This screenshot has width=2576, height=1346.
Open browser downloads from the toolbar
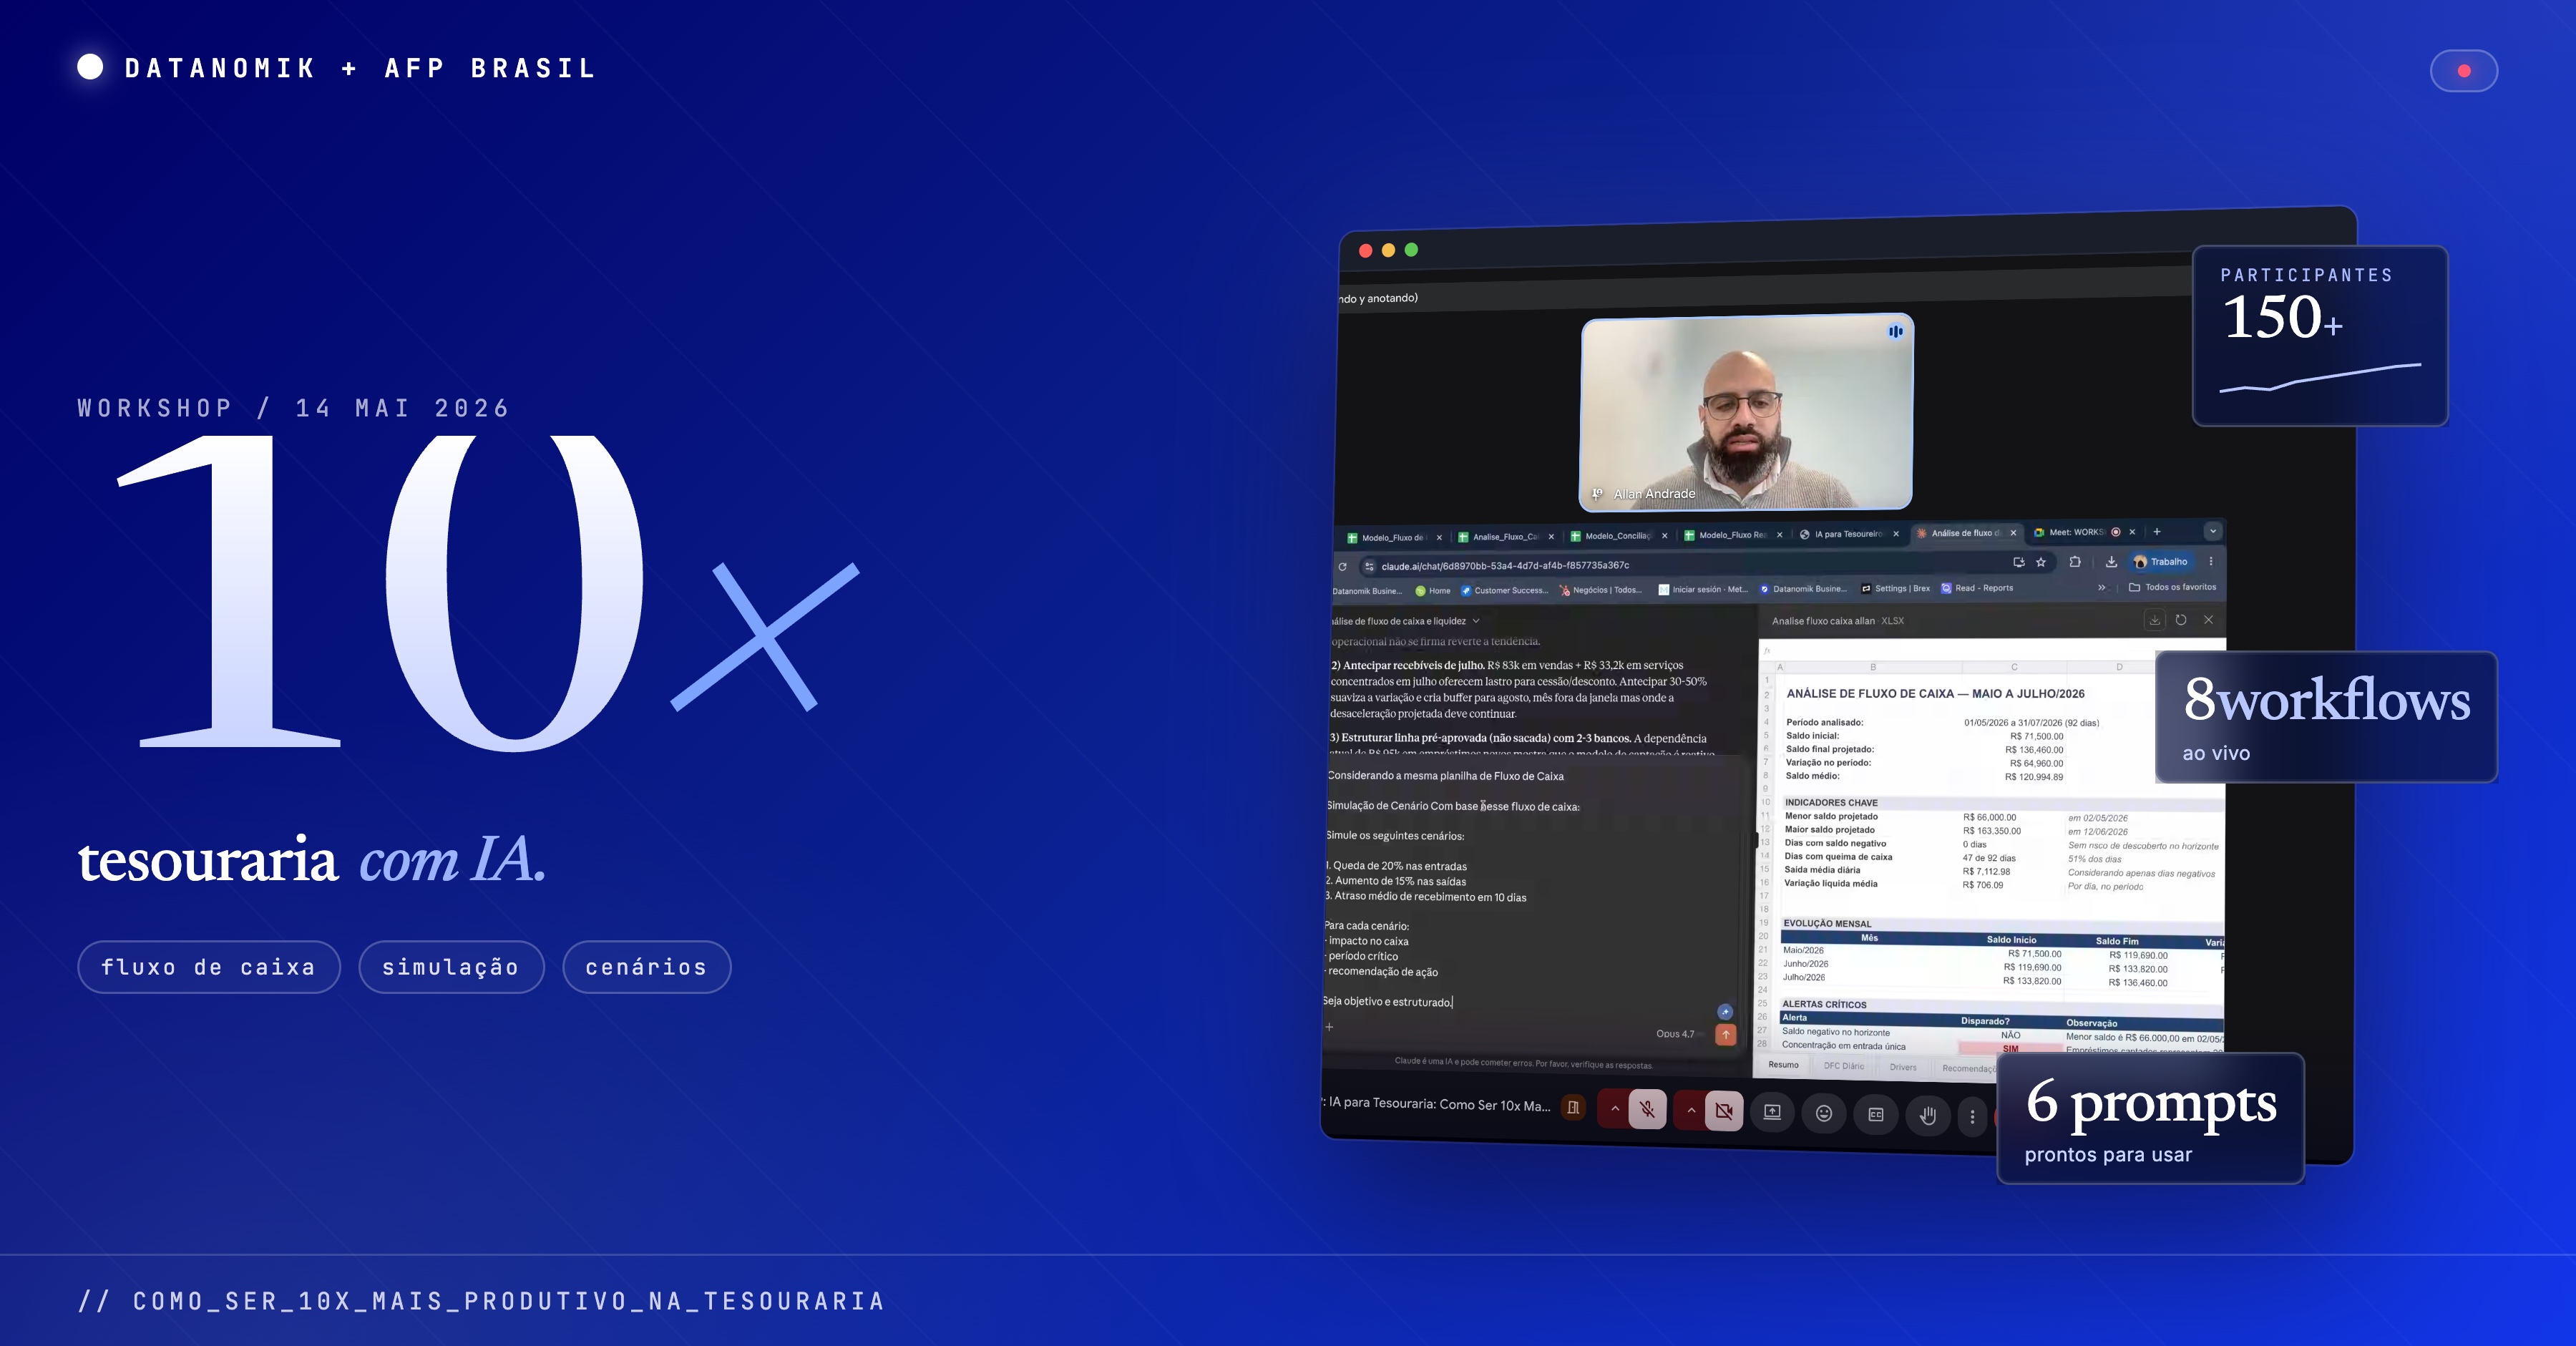tap(2111, 562)
